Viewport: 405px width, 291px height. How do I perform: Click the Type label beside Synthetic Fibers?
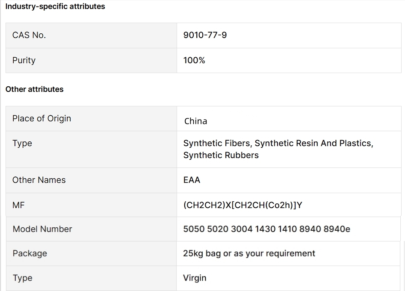pyautogui.click(x=22, y=143)
